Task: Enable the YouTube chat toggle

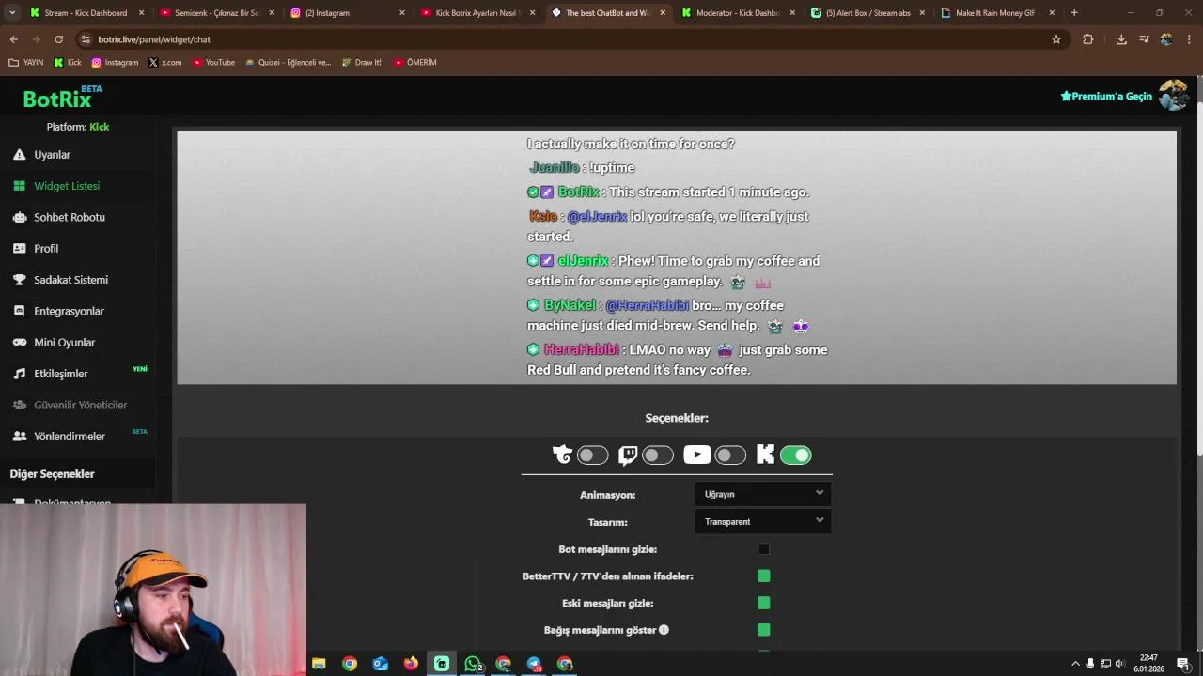Action: pyautogui.click(x=730, y=455)
